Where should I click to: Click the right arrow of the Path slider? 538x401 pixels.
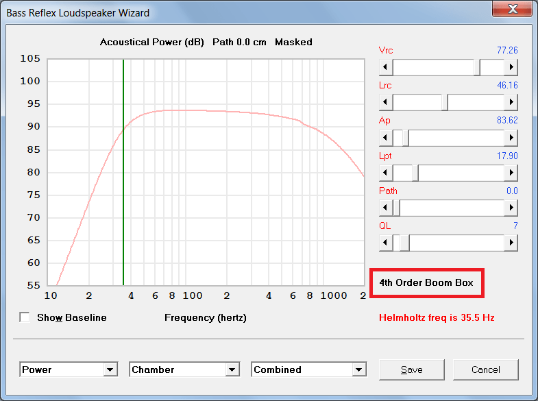click(511, 208)
